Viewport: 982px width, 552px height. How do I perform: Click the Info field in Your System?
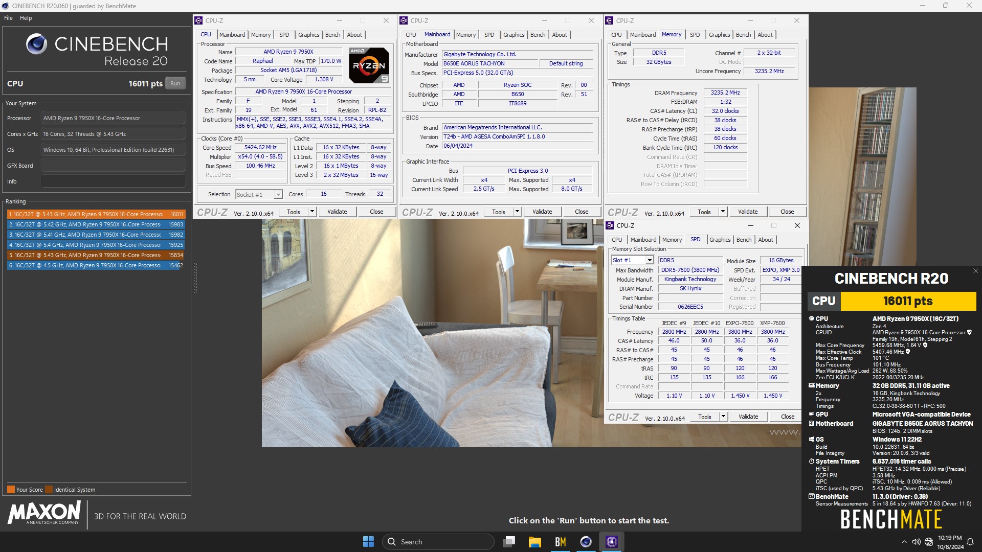113,181
